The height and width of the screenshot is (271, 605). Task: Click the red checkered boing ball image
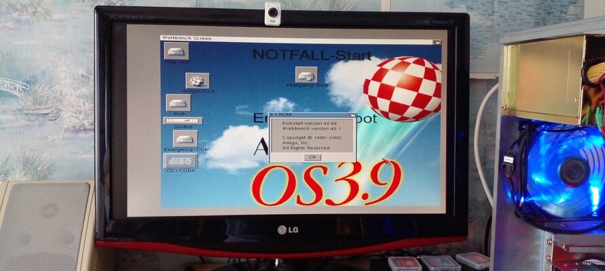click(x=402, y=89)
